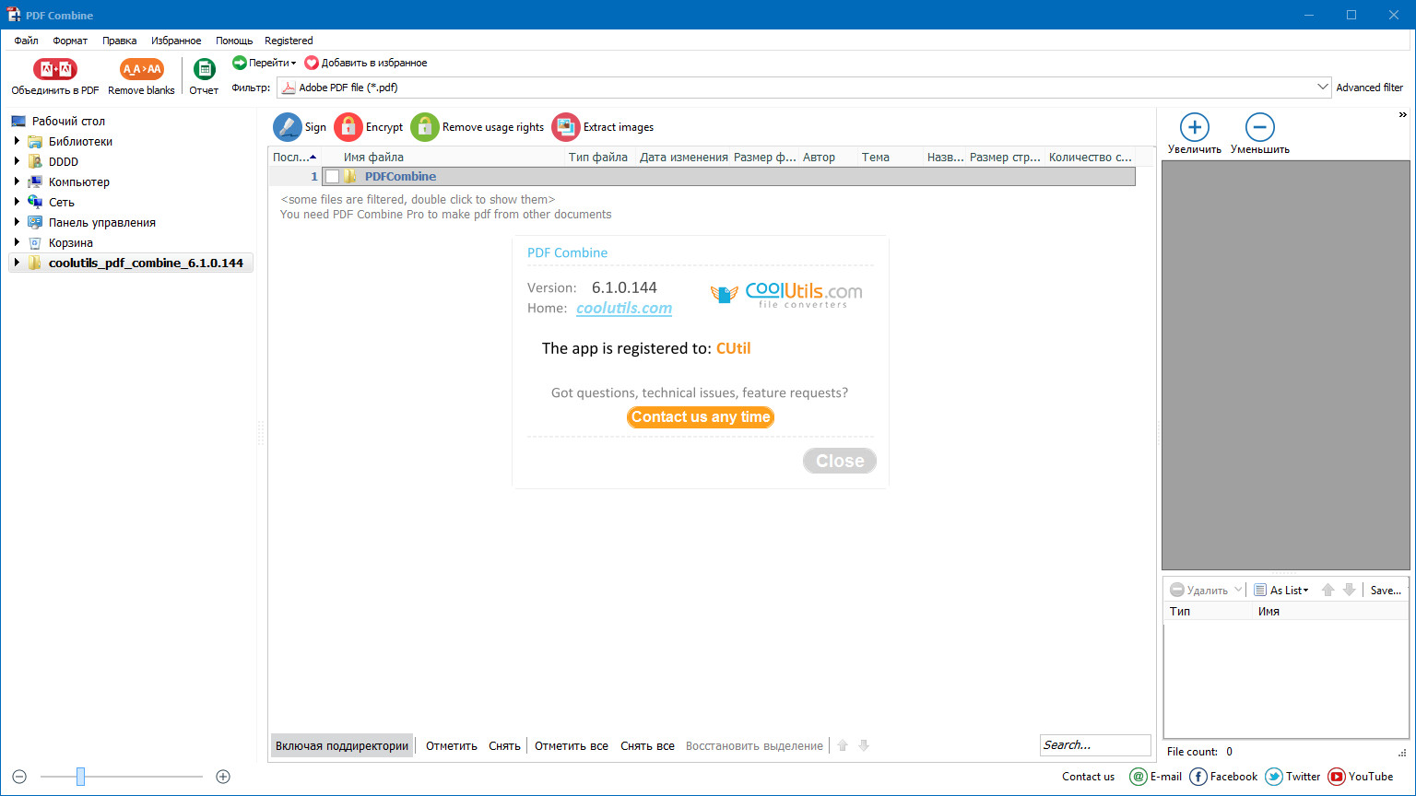Collapse right panel with double chevron
Screen dimensions: 1416x796
point(1404,114)
